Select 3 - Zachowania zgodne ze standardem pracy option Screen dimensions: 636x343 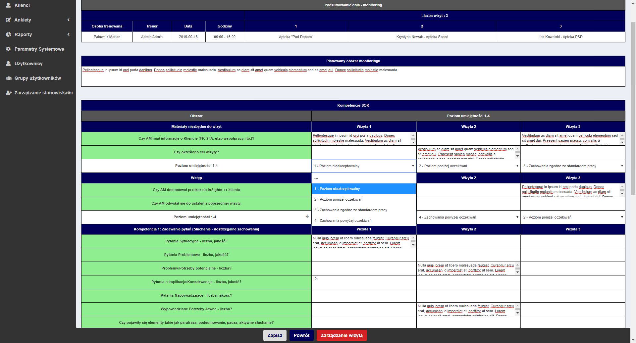click(350, 210)
